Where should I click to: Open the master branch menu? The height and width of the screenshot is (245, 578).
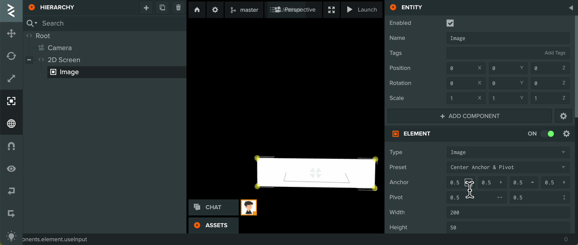(x=244, y=10)
